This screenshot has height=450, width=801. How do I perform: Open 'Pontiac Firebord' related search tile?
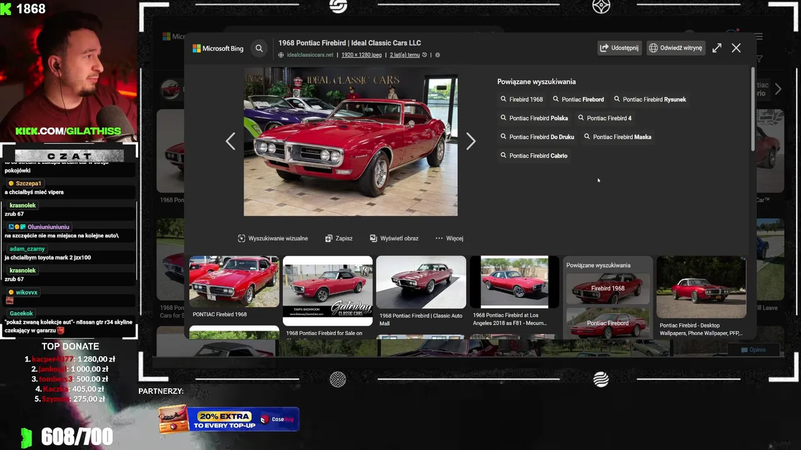click(608, 323)
